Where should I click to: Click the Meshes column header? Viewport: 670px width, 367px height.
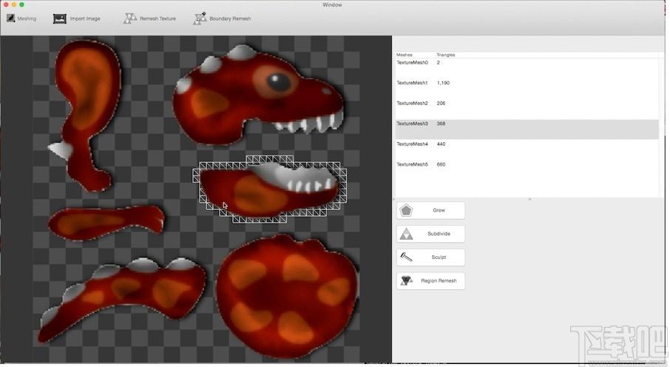[x=405, y=55]
